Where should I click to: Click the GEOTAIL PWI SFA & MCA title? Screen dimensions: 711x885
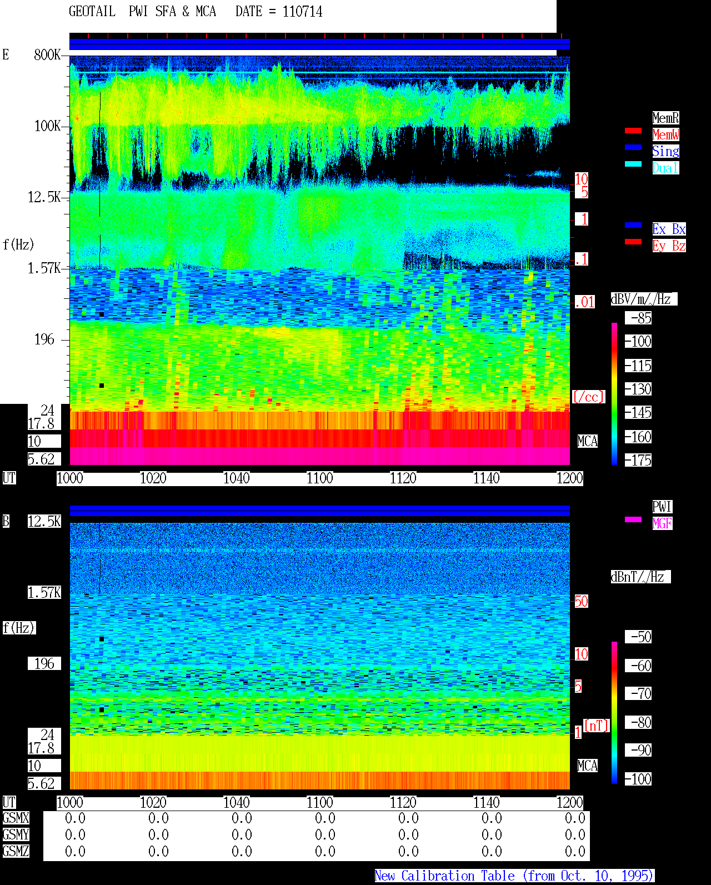(x=142, y=12)
